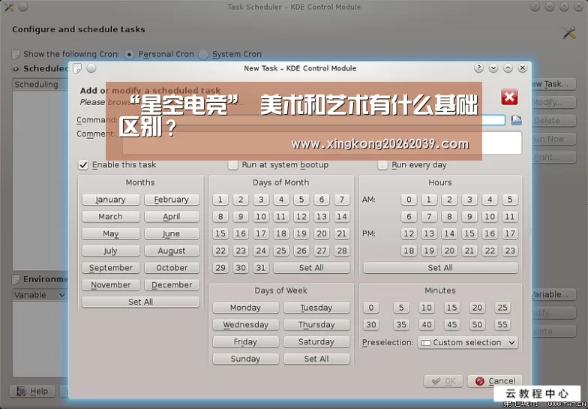
Task: Toggle hour 12 in PM row
Action: pos(409,234)
